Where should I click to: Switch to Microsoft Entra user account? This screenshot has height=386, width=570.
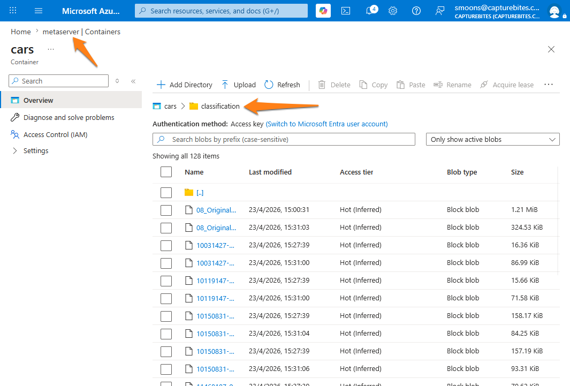[x=327, y=124]
